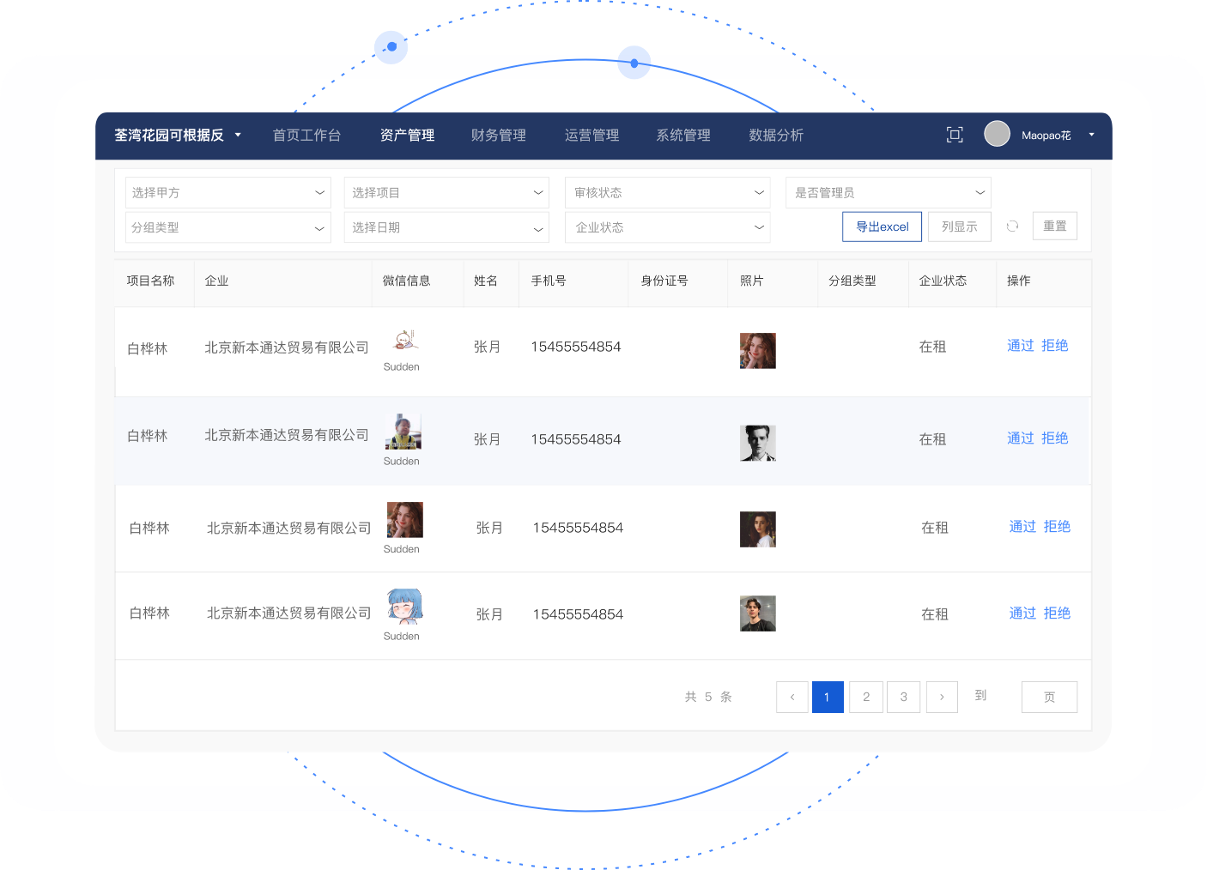Open the 审核状态 dropdown
Image resolution: width=1207 pixels, height=870 pixels.
667,192
